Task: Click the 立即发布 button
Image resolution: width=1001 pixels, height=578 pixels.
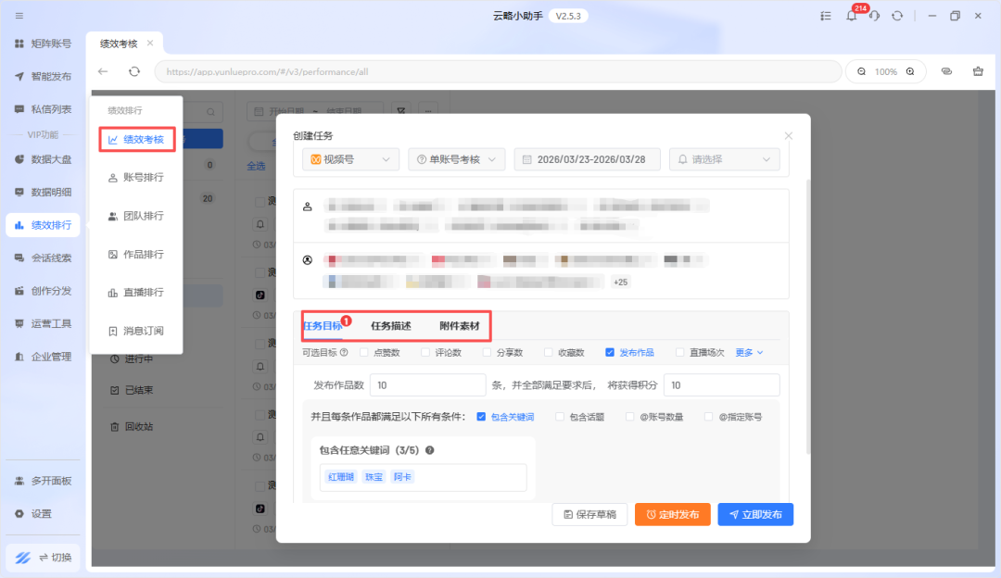Action: pos(755,514)
